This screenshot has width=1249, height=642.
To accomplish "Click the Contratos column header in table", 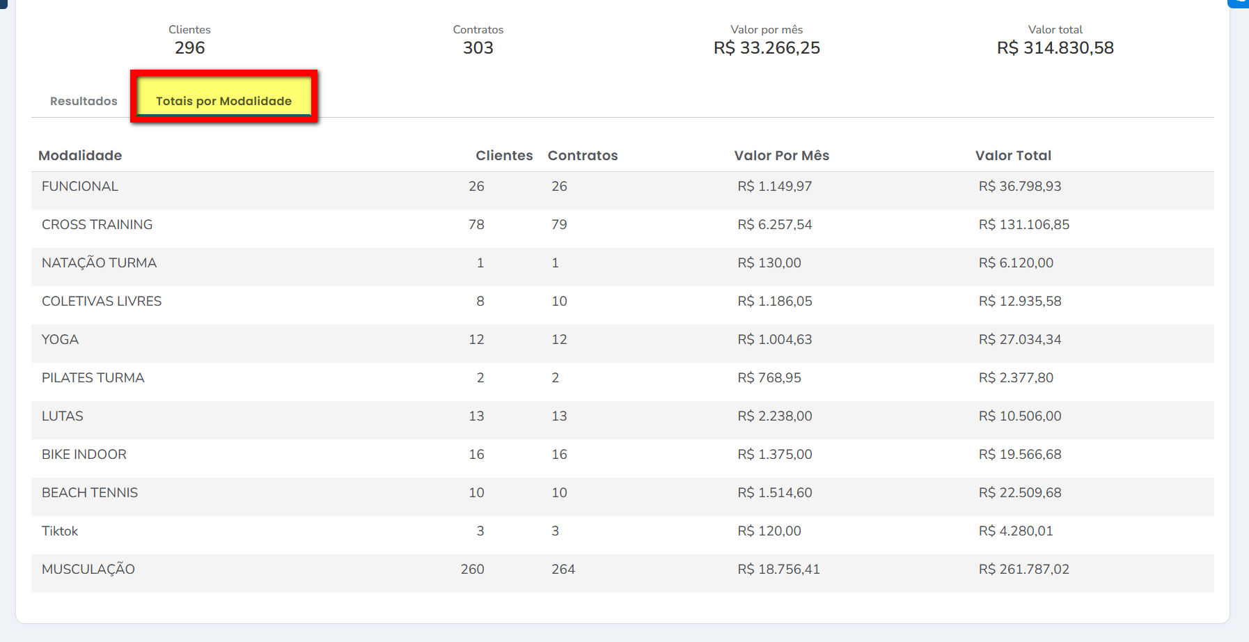I will pos(582,155).
